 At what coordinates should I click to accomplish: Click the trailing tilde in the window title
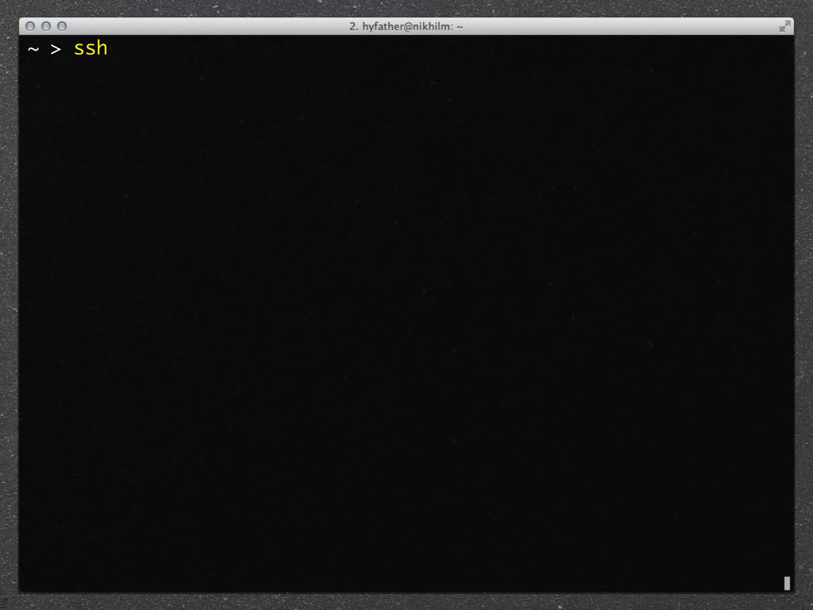pyautogui.click(x=460, y=27)
